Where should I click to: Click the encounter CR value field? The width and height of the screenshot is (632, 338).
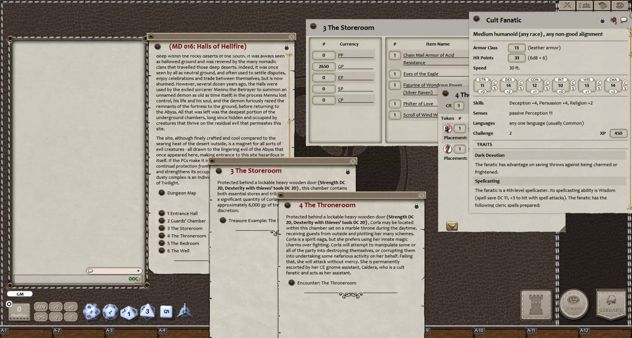(x=459, y=106)
